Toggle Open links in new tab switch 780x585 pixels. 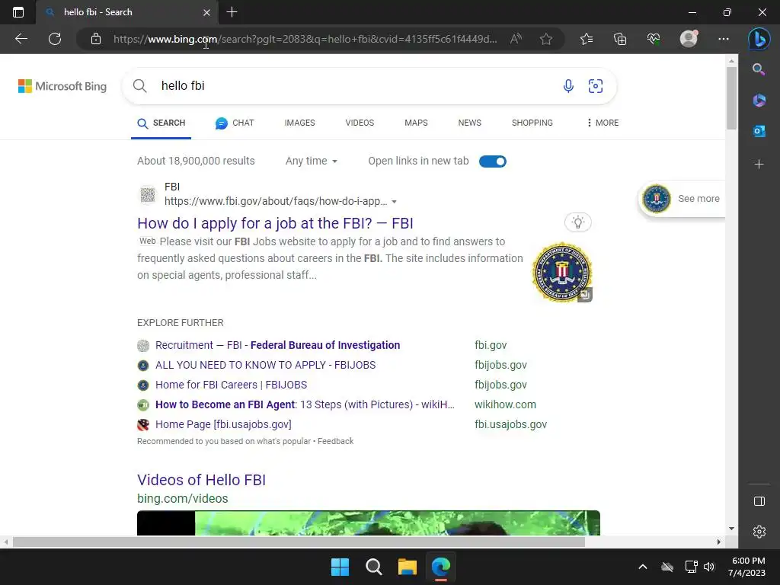click(x=493, y=161)
